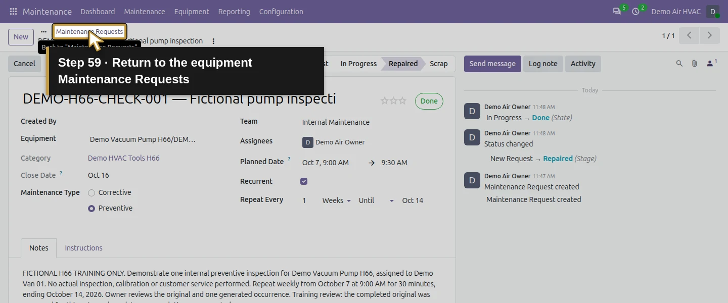Edit the planned end time 9:30 AM
Viewport: 728px width, 303px height.
pyautogui.click(x=394, y=163)
